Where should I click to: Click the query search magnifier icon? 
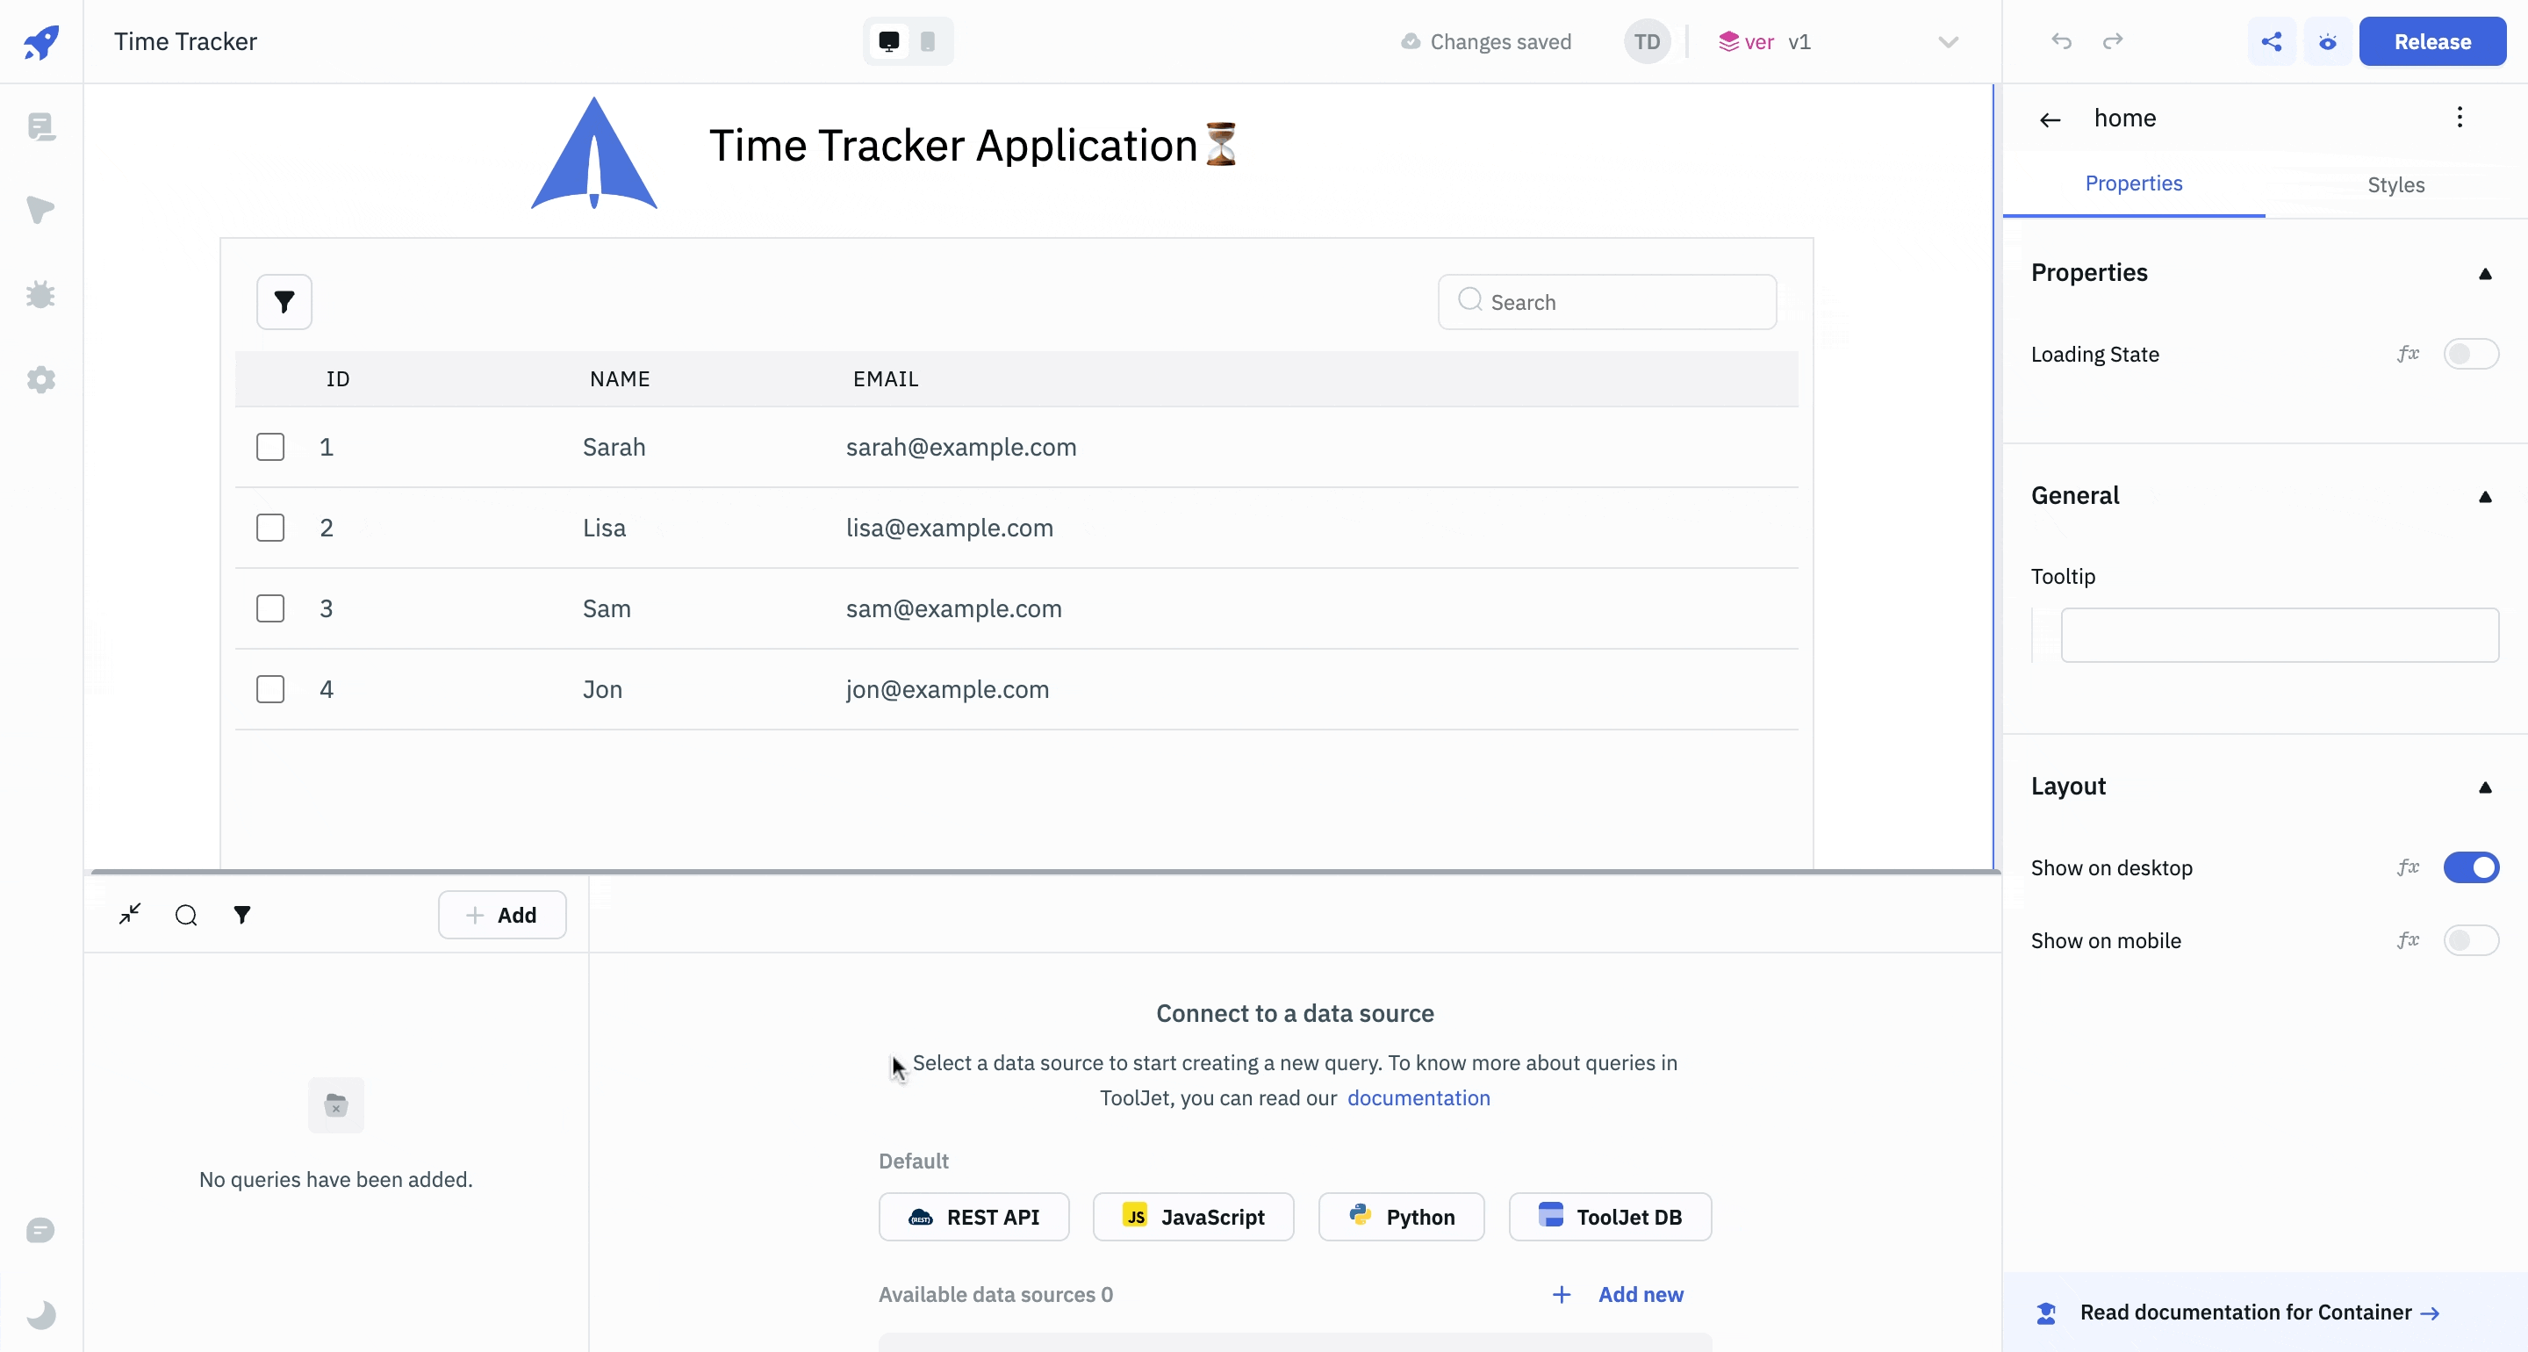pos(185,915)
